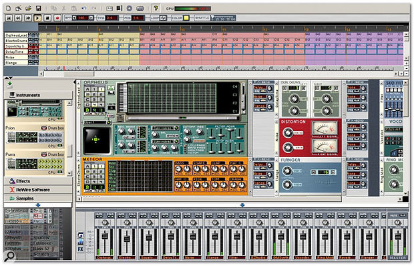Image resolution: width=414 pixels, height=266 pixels.
Task: Create a new file from toolbar
Action: [9, 9]
